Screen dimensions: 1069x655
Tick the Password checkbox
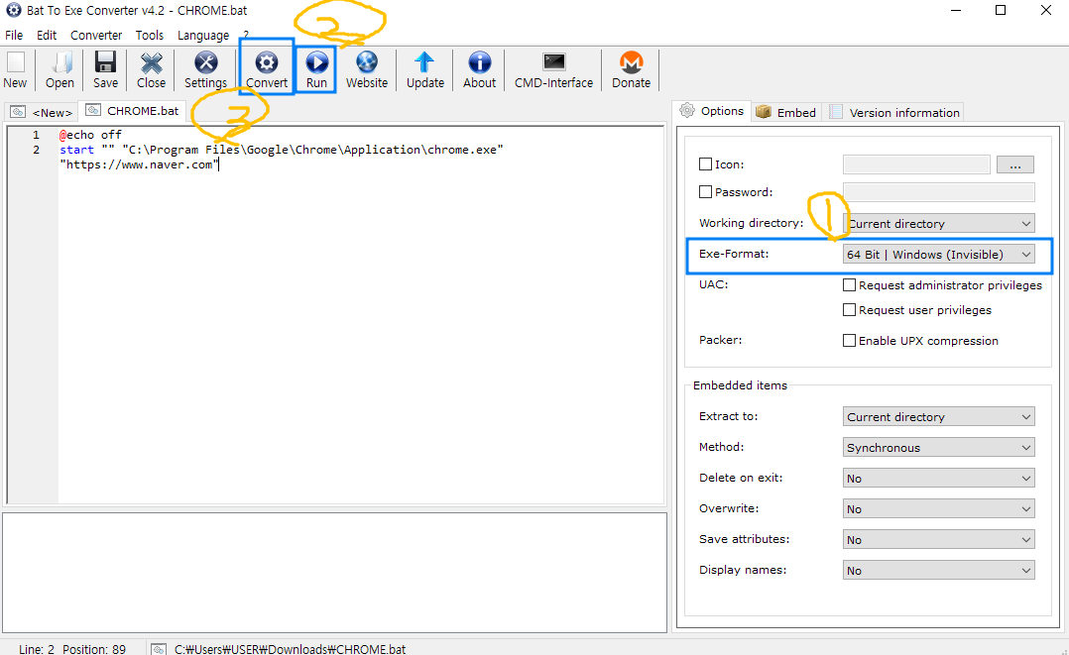706,192
